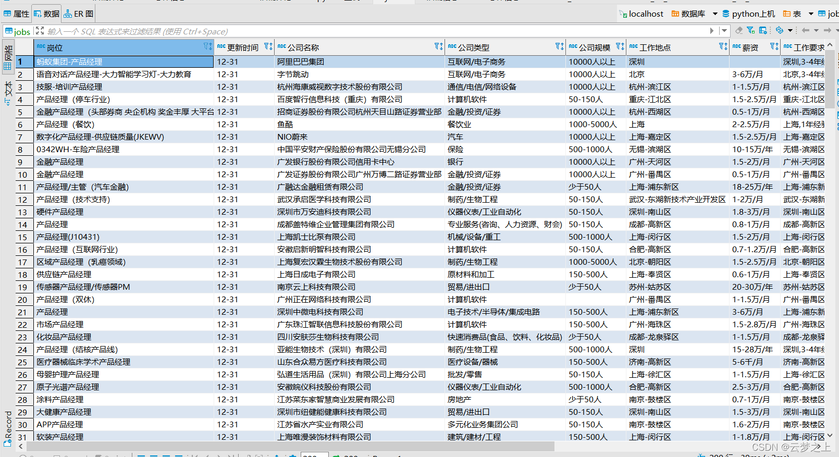This screenshot has width=839, height=457.
Task: Switch to the 数据 (Data) tab
Action: pos(47,14)
